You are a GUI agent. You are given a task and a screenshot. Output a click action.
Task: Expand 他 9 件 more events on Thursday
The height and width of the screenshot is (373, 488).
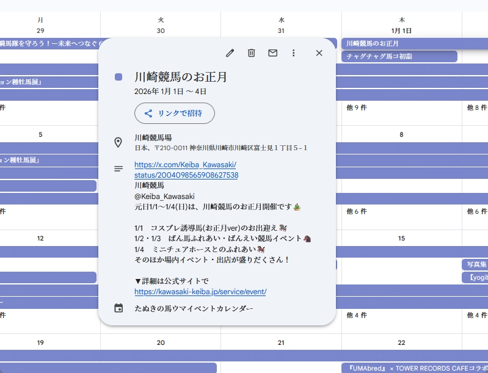coord(357,107)
